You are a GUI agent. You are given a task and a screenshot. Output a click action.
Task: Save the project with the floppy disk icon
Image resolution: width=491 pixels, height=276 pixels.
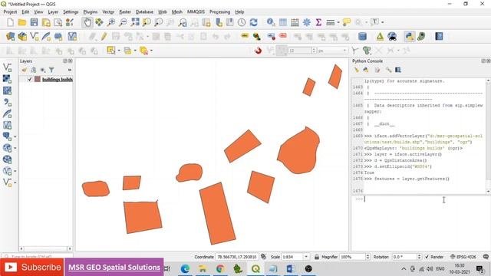[x=34, y=22]
